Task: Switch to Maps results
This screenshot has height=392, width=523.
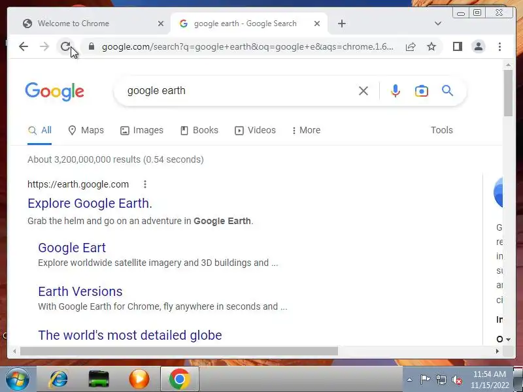Action: tap(86, 130)
